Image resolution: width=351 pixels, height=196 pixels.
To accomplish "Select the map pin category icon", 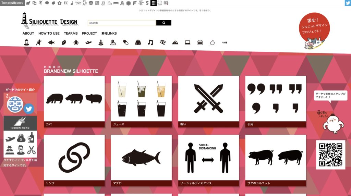I will [x=113, y=42].
